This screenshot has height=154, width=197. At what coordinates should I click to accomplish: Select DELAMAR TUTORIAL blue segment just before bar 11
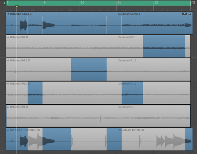(114, 139)
